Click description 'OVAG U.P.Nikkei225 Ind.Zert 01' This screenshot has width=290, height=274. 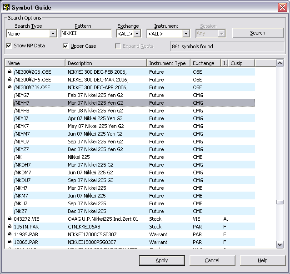(x=103, y=219)
